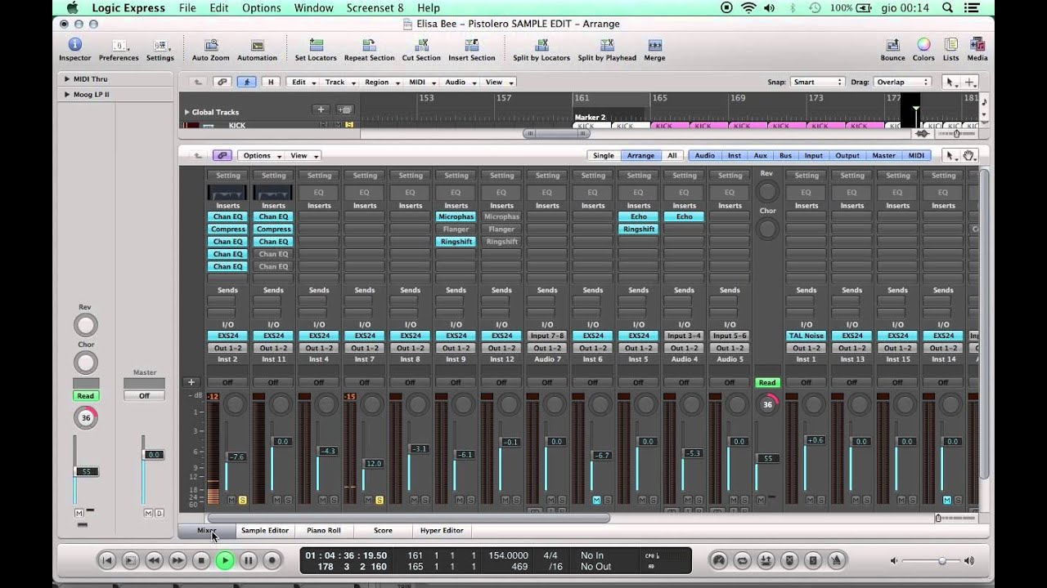
Task: Open the Snap dropdown set to Smart
Action: pos(817,82)
